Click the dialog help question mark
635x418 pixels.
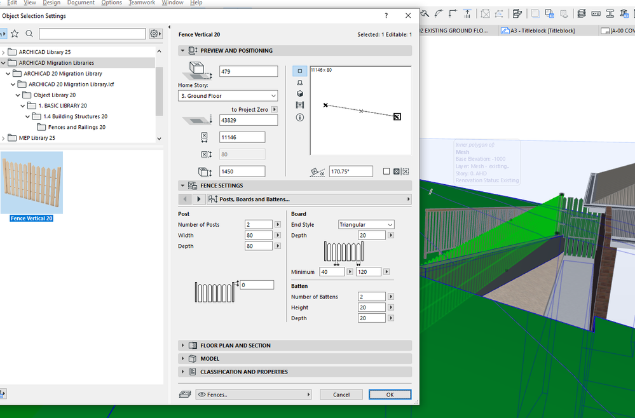pos(386,15)
